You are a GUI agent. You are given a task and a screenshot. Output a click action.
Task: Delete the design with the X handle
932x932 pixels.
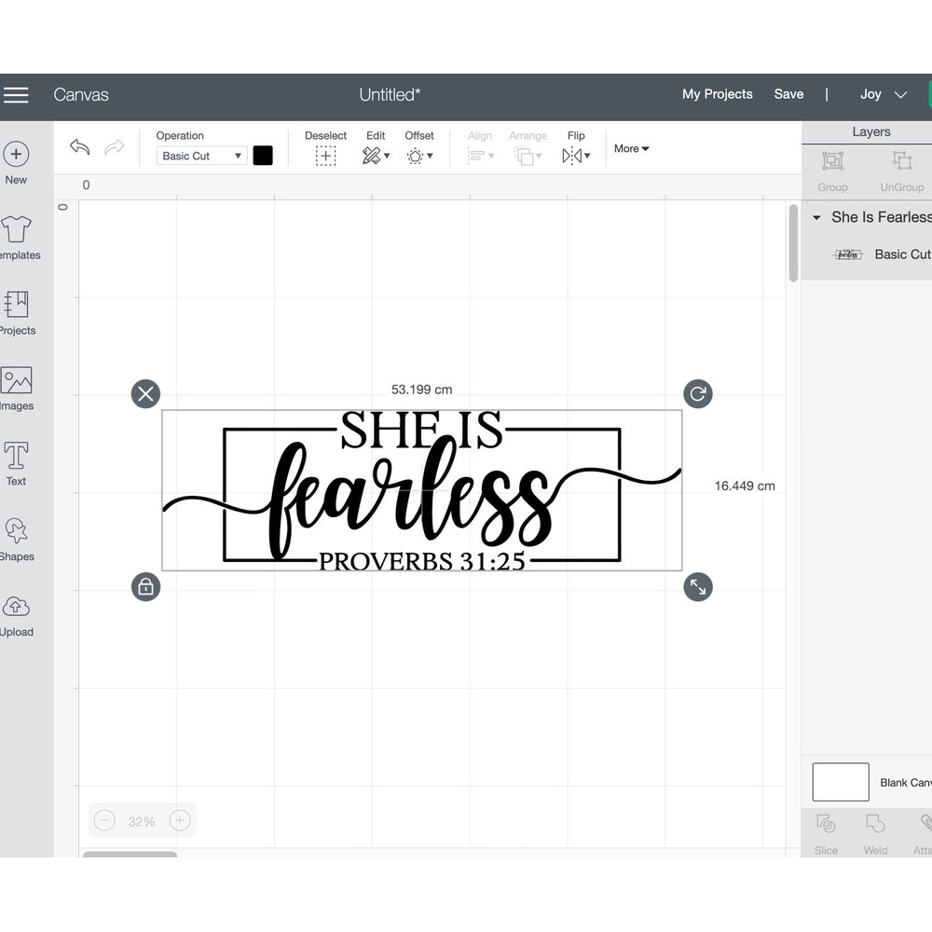(145, 393)
